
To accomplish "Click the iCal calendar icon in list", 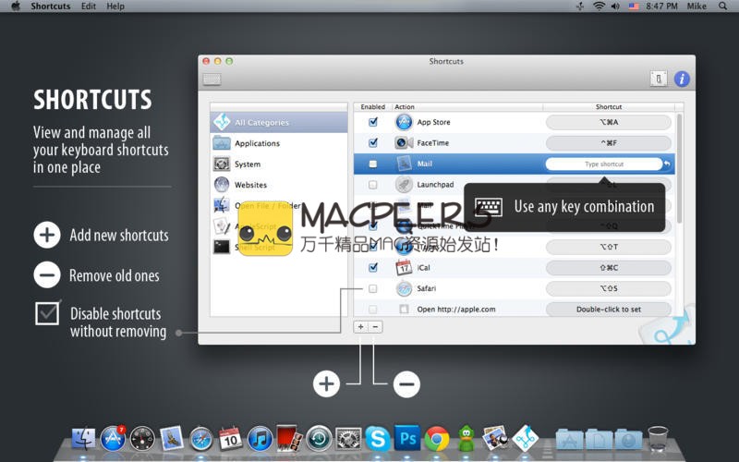I will click(403, 268).
